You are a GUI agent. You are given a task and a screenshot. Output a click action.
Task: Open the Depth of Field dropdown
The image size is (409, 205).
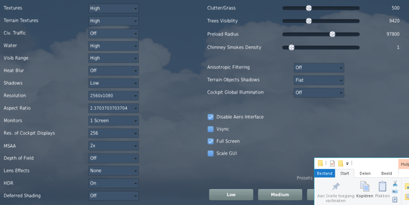(x=113, y=158)
